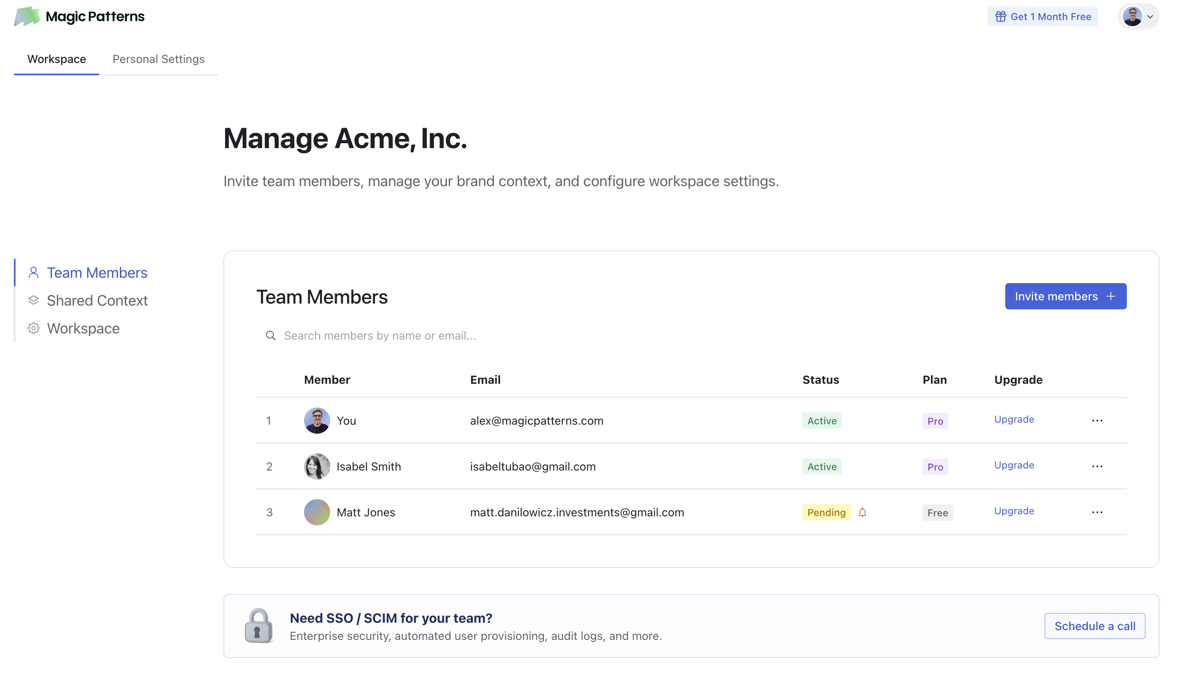Click the lock icon in the SSO banner
This screenshot has height=689, width=1198.
[258, 625]
